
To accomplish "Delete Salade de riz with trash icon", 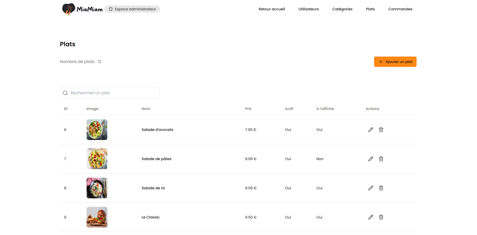I will click(381, 188).
